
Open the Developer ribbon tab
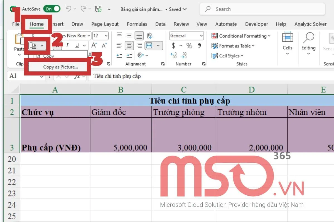tap(256, 24)
